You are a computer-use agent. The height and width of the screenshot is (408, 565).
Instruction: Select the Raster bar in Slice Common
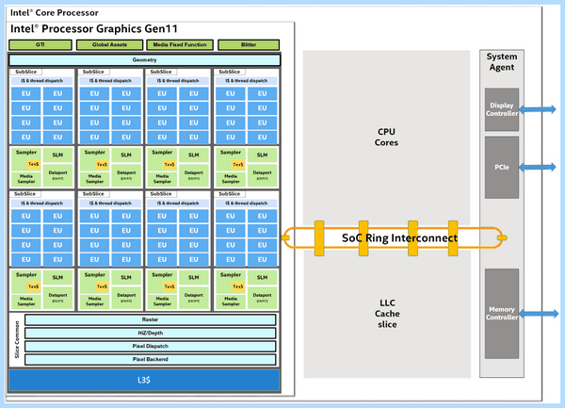(x=151, y=319)
